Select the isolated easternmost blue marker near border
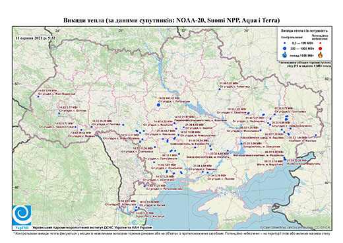This screenshot has height=243, width=343. (x=316, y=135)
